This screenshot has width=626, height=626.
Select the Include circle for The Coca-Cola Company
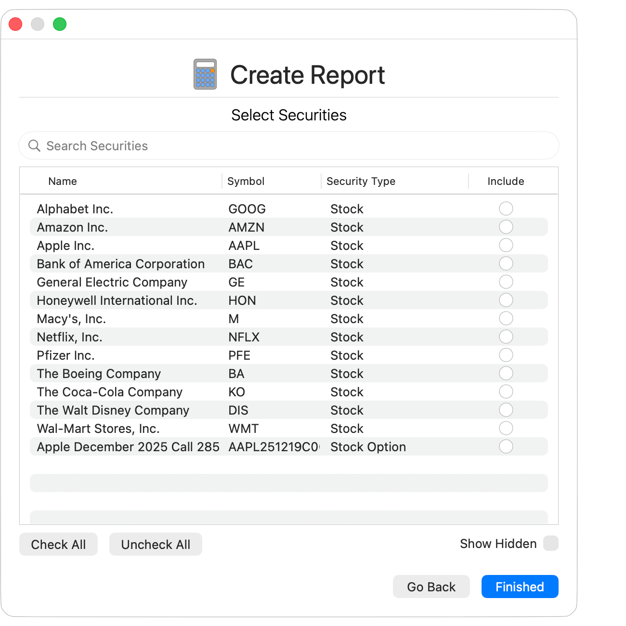coord(506,391)
